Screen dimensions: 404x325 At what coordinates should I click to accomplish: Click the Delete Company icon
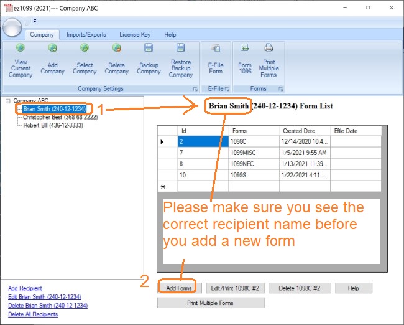116,48
